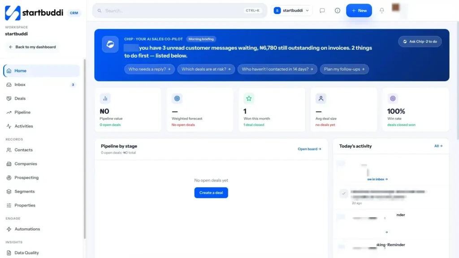
Task: Go to Home in sidebar
Action: click(x=42, y=71)
